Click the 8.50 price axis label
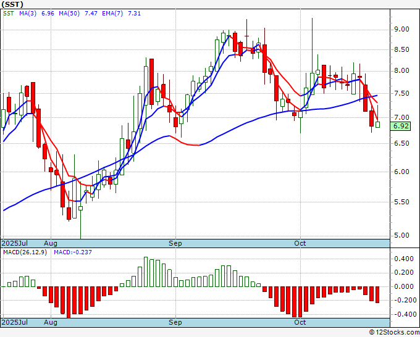The height and width of the screenshot is (337, 420). [401, 49]
